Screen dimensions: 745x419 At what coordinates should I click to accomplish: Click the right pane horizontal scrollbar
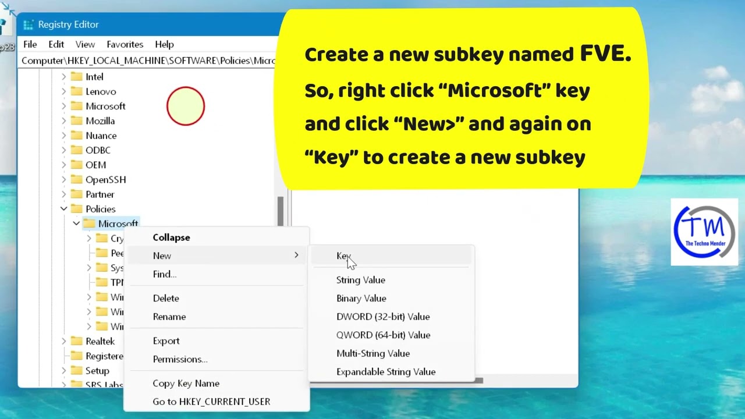(478, 381)
